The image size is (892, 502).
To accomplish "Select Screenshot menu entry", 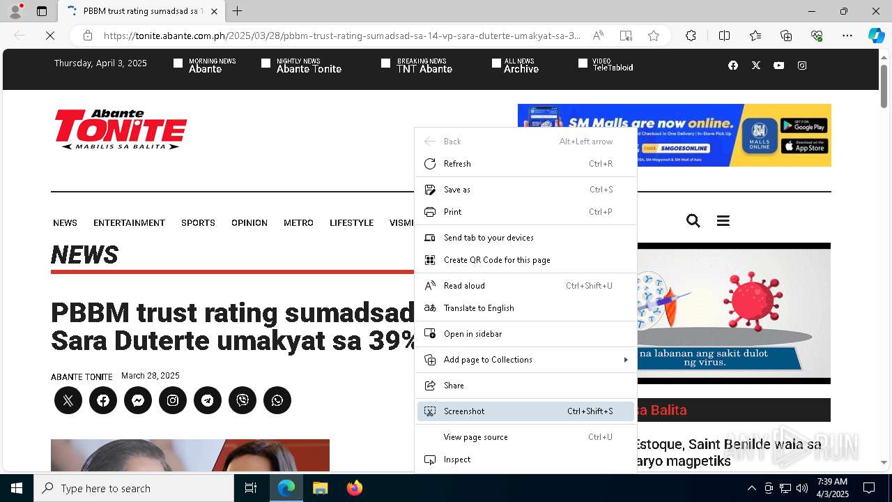I will coord(525,411).
